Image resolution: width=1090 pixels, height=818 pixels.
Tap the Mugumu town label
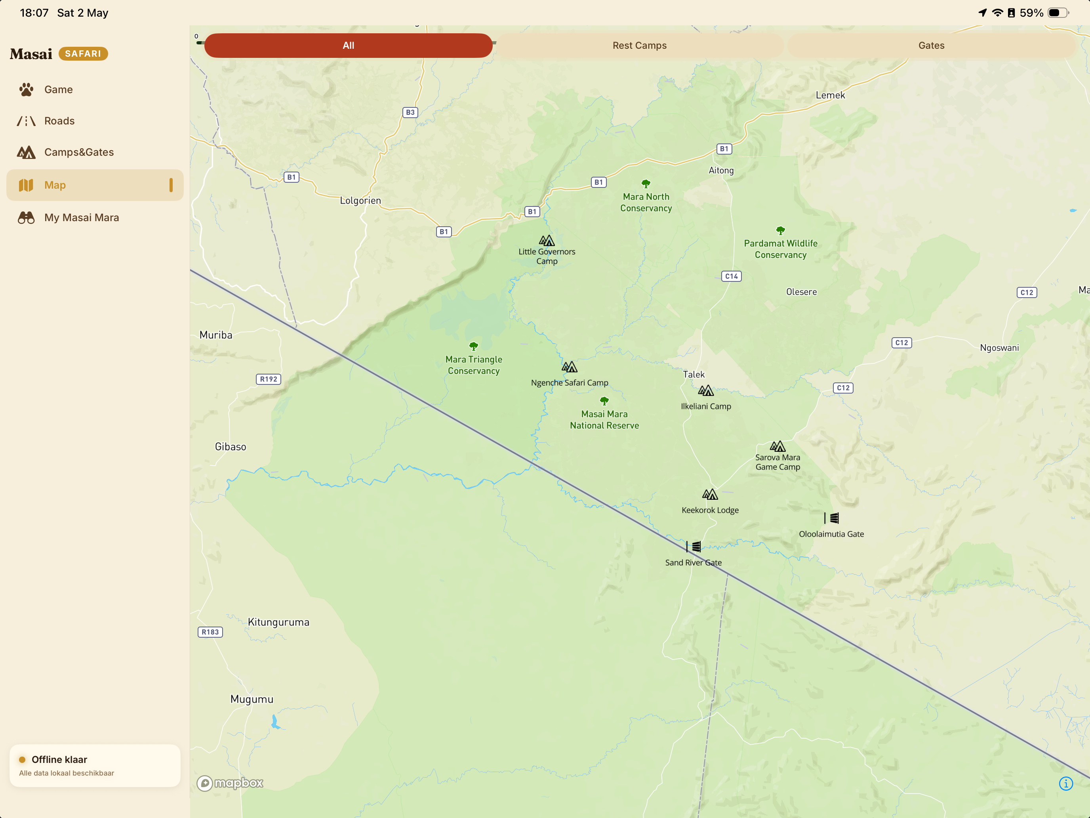[252, 699]
